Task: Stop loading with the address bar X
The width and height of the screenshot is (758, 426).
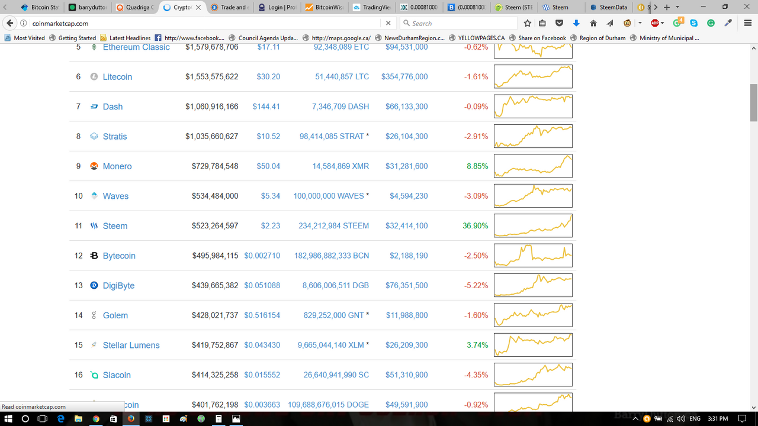Action: [x=388, y=23]
